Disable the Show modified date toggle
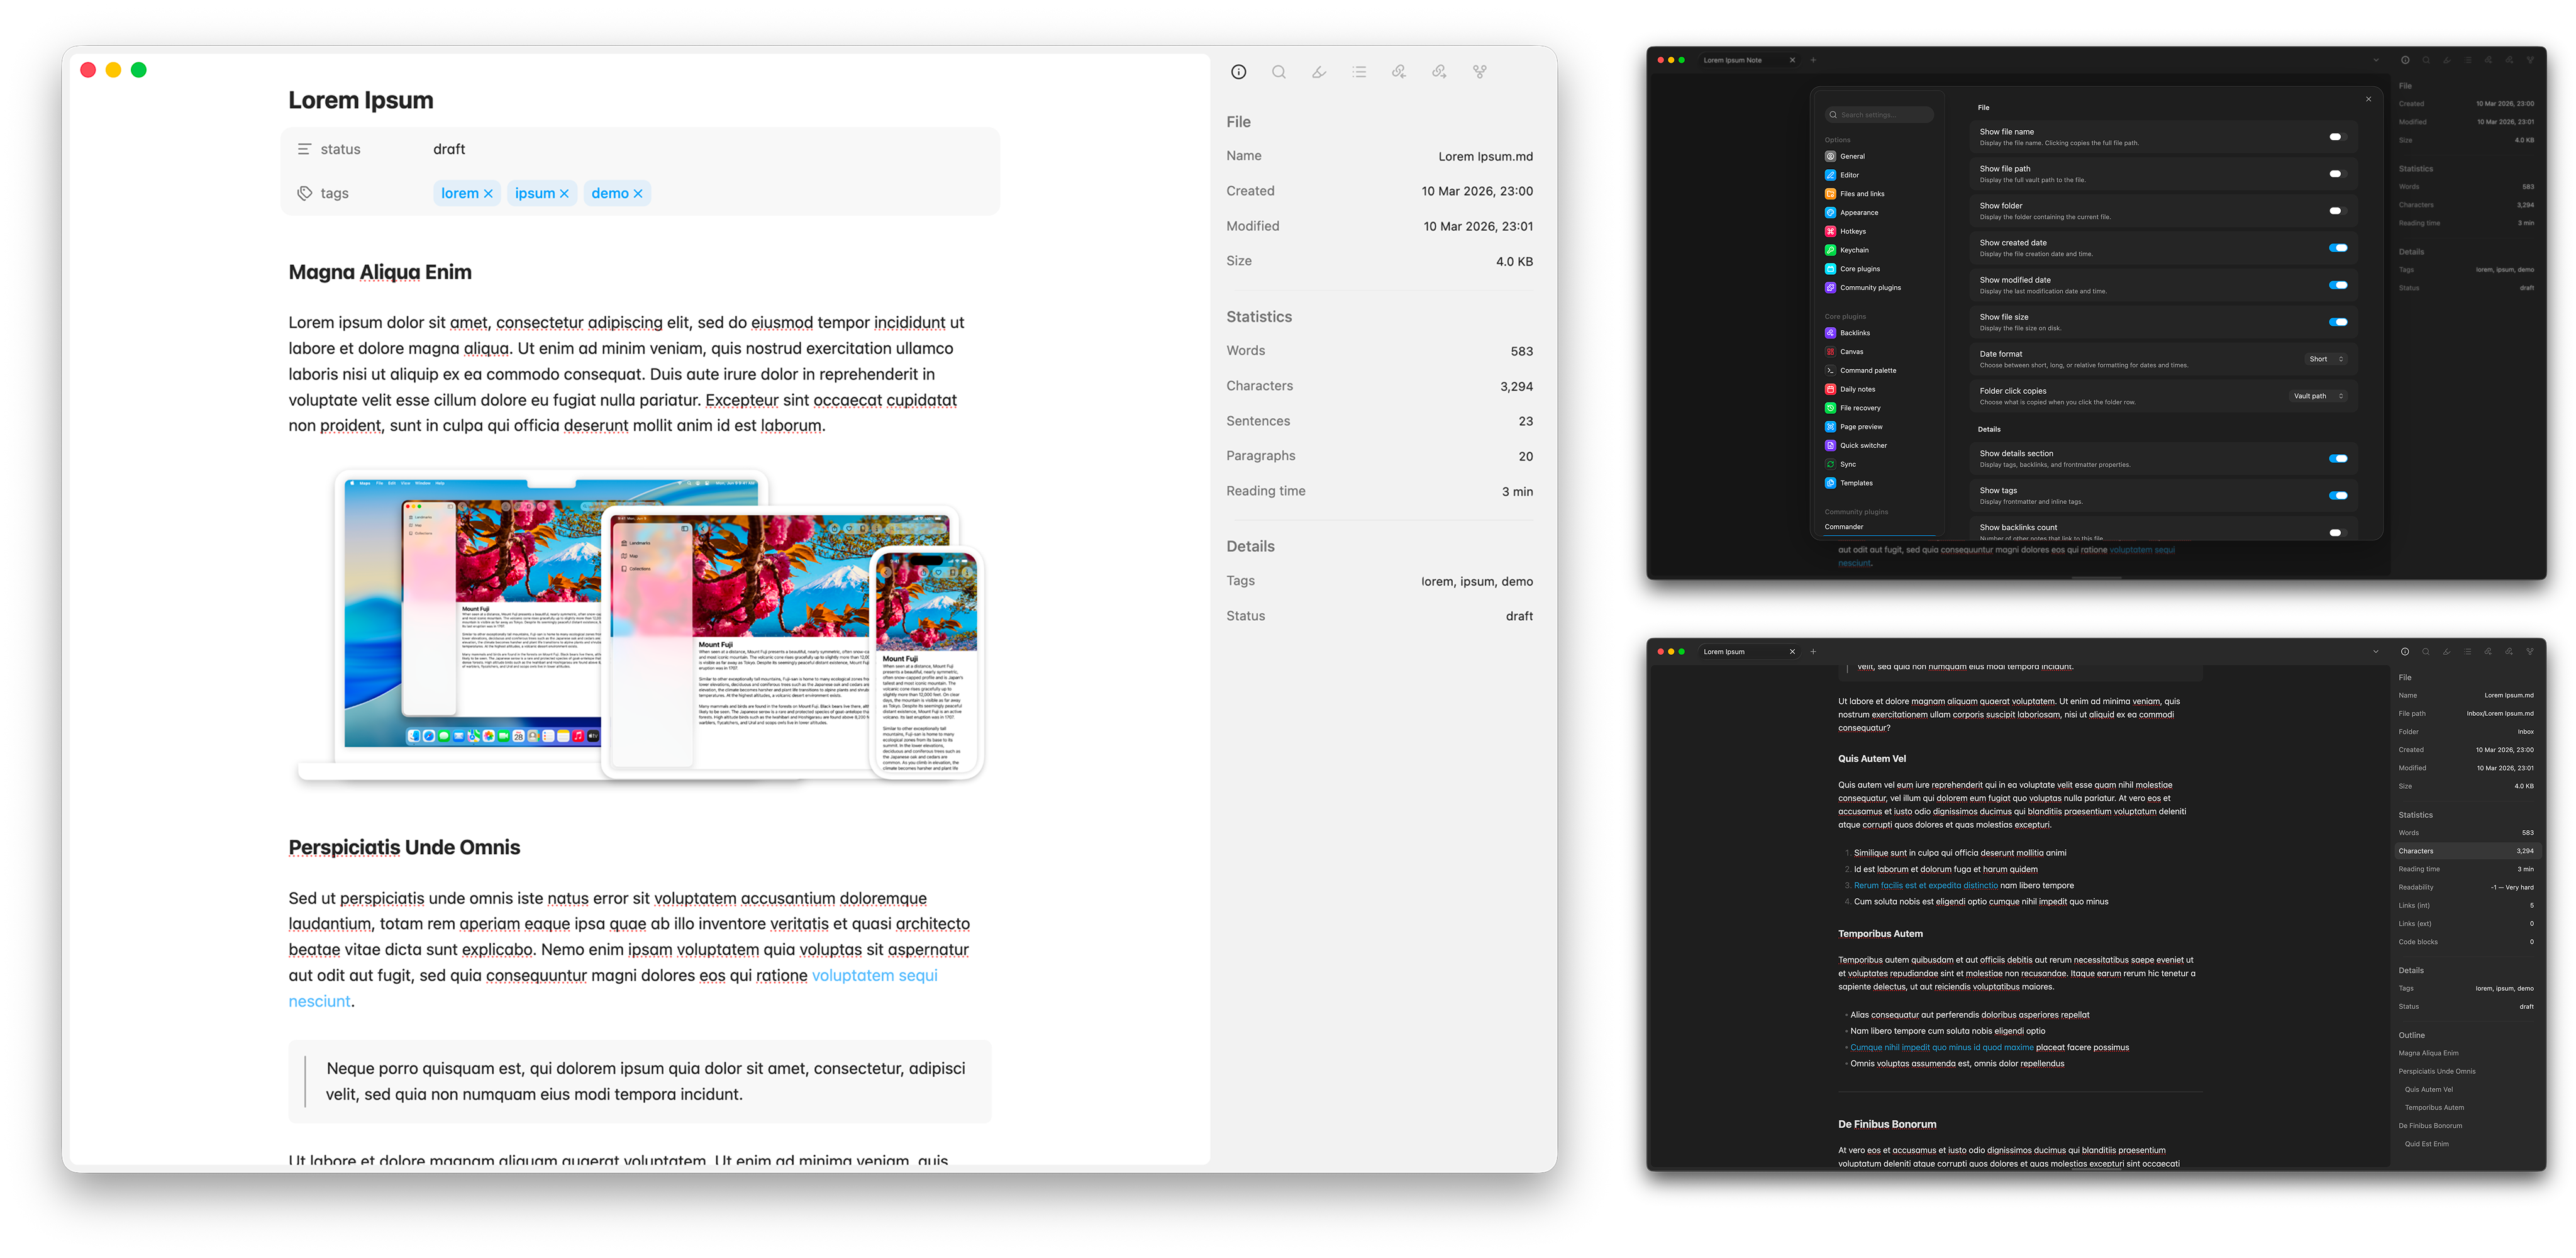The image size is (2576, 1258). point(2337,285)
